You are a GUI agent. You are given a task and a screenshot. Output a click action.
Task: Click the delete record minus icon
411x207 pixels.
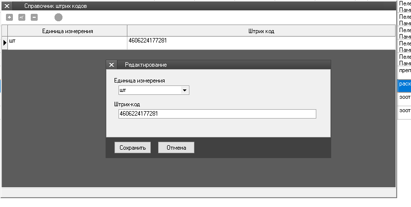click(34, 17)
